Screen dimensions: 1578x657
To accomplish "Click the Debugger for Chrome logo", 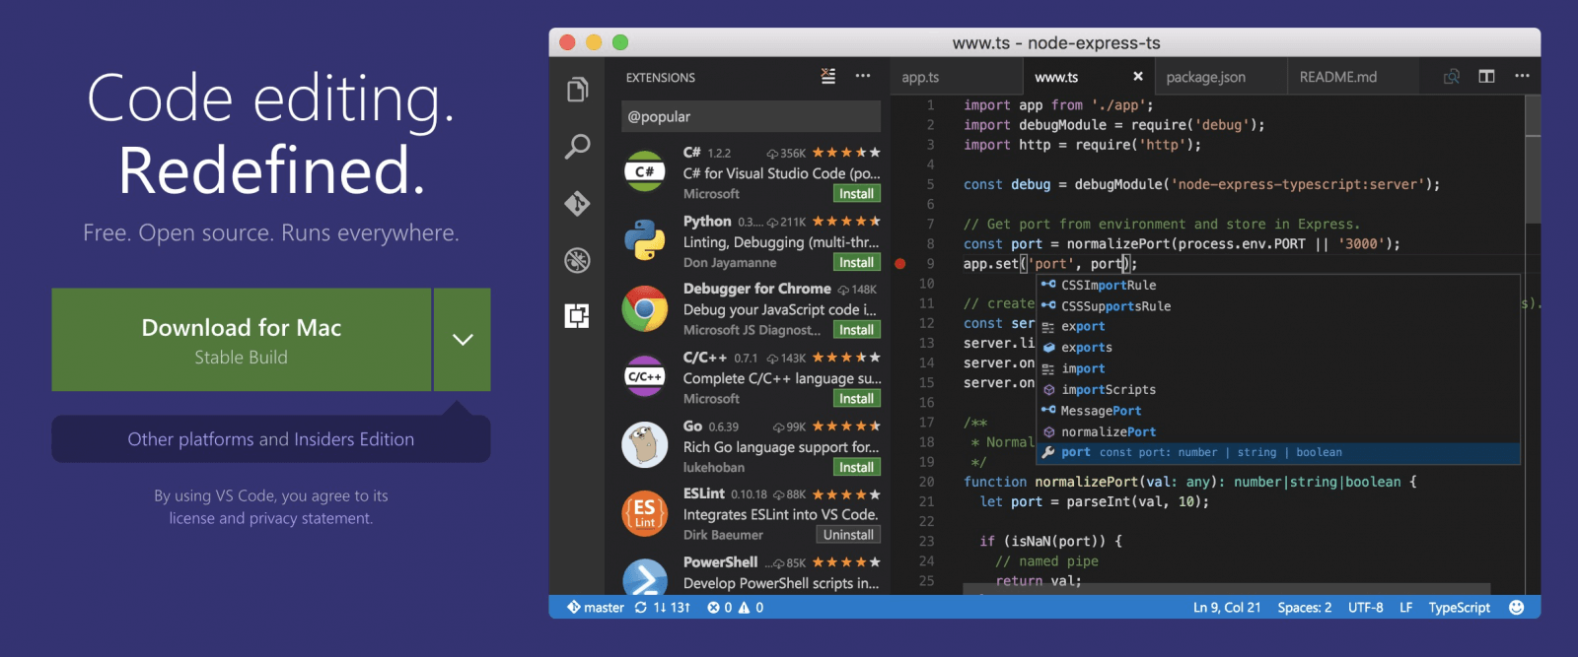I will 645,308.
